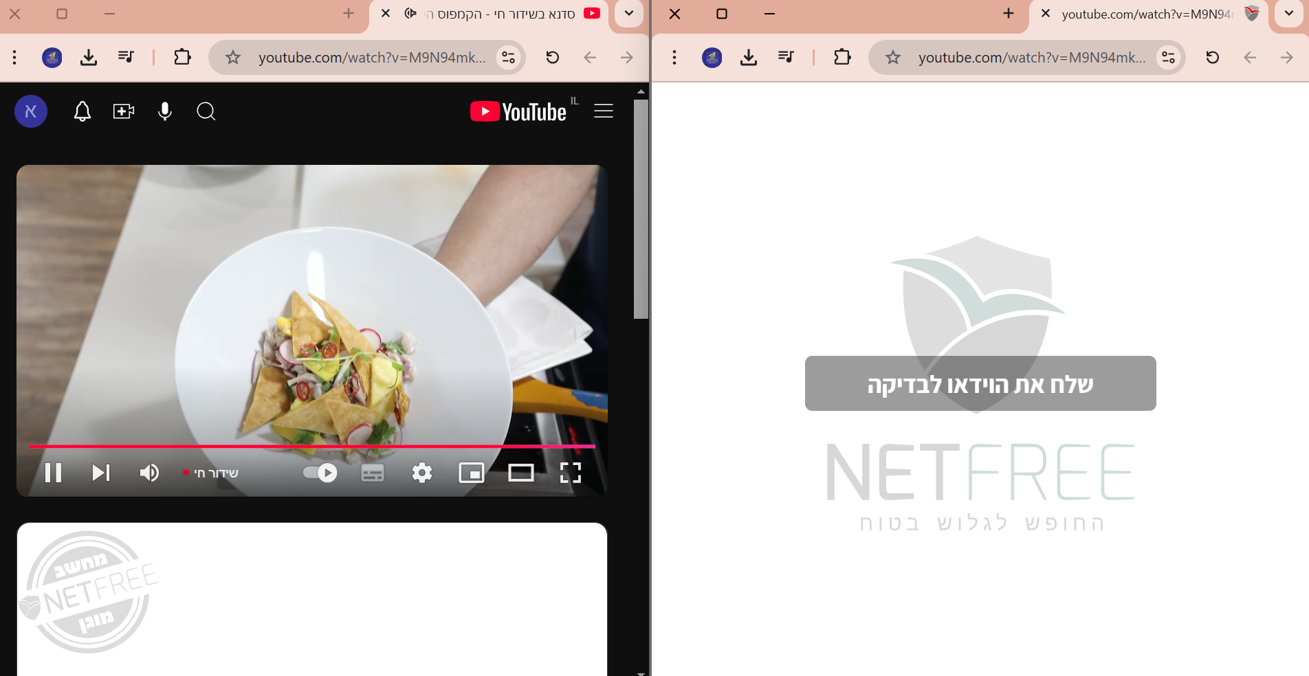Bookmark the page in the left window
The height and width of the screenshot is (676, 1309).
tap(233, 58)
